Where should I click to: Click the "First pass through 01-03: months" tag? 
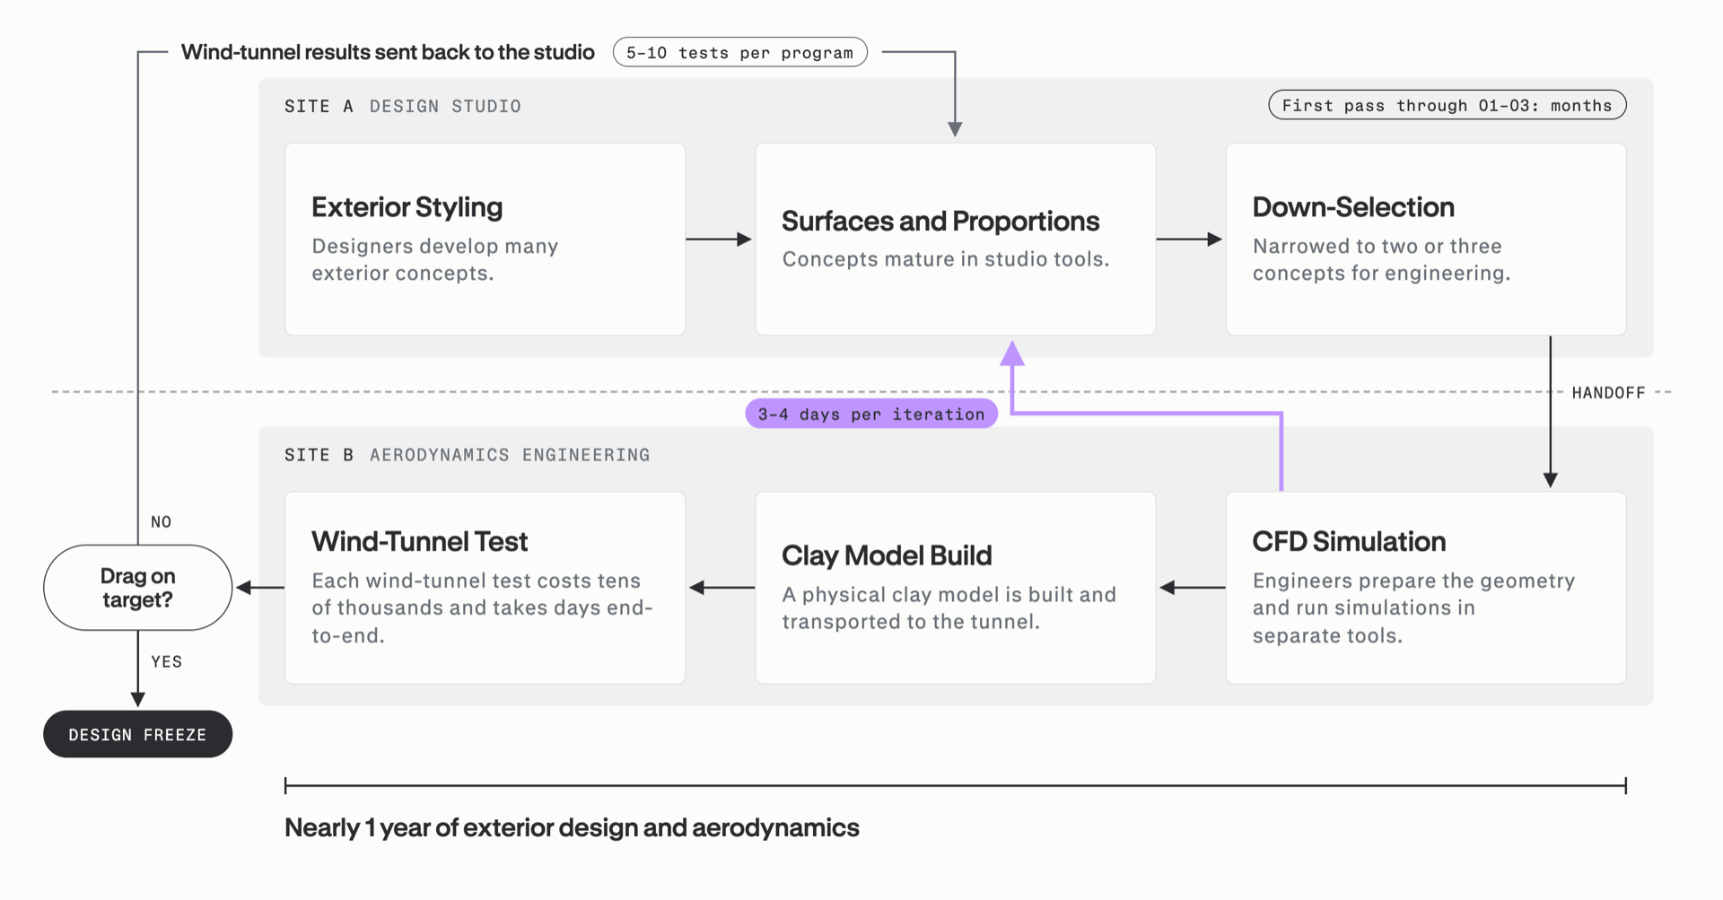point(1447,105)
